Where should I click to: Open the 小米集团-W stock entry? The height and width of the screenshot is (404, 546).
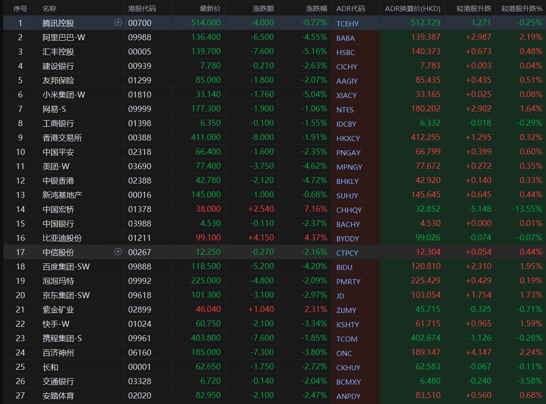[64, 95]
